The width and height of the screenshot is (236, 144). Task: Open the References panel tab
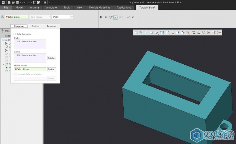click(x=19, y=26)
